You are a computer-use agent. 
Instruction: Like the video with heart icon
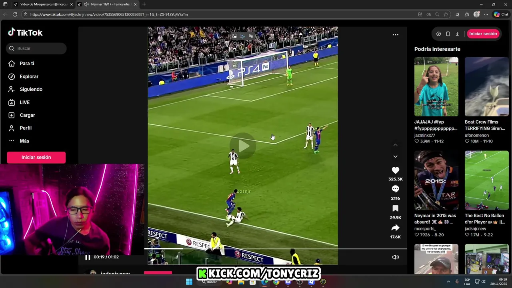coord(395,170)
